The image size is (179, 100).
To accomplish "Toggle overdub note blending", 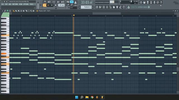I will tap(58, 2).
